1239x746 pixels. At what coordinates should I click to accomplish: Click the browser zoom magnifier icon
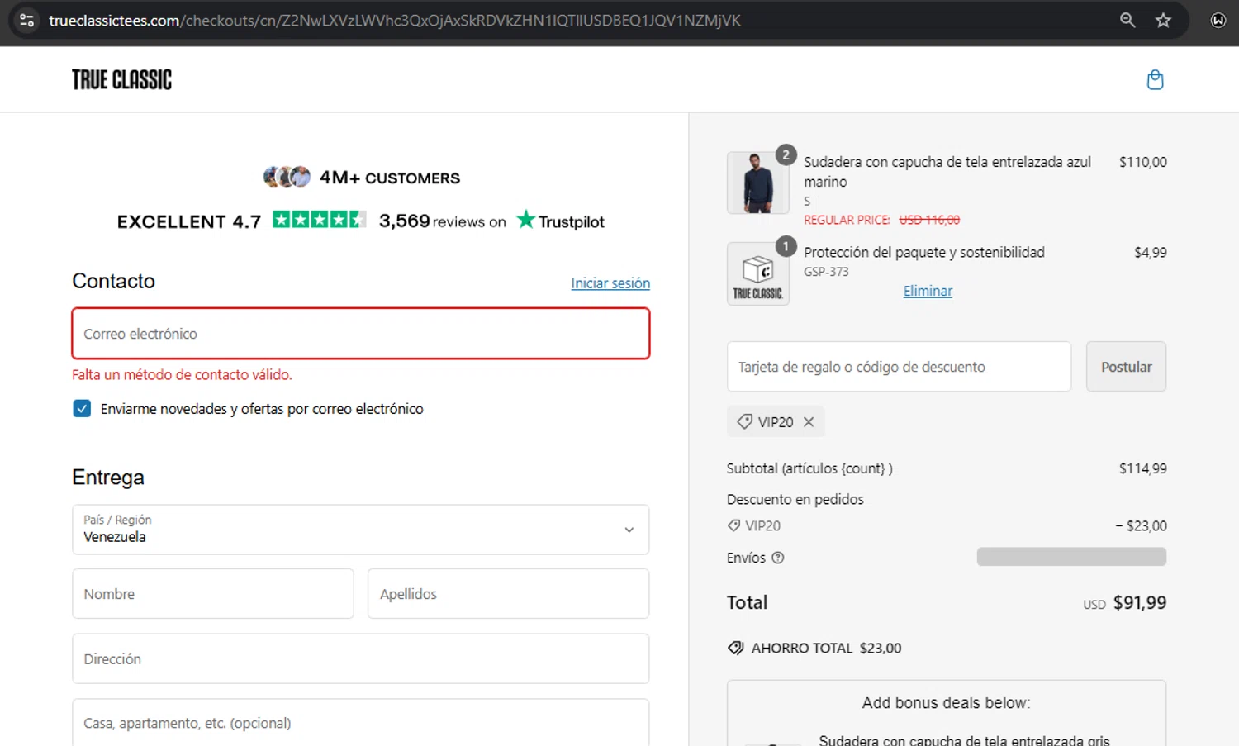(1127, 20)
